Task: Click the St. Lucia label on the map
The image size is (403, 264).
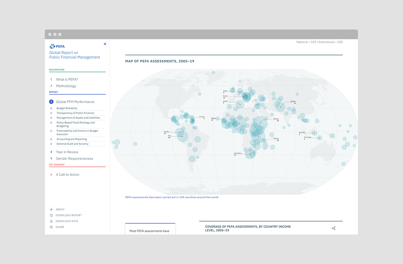Action: [x=202, y=117]
